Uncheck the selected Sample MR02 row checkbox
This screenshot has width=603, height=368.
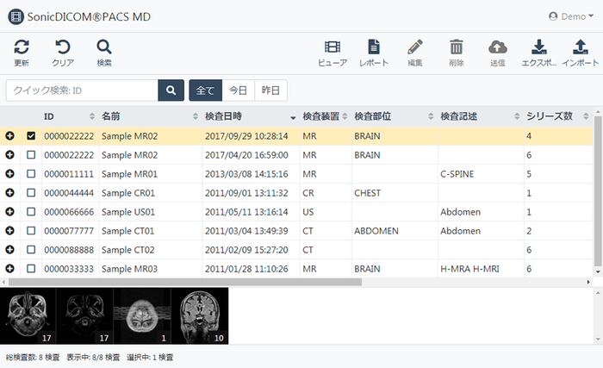point(31,135)
